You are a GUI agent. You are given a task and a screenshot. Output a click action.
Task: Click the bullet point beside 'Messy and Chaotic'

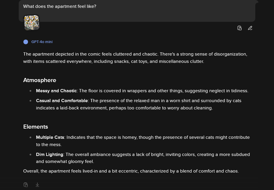click(30, 91)
